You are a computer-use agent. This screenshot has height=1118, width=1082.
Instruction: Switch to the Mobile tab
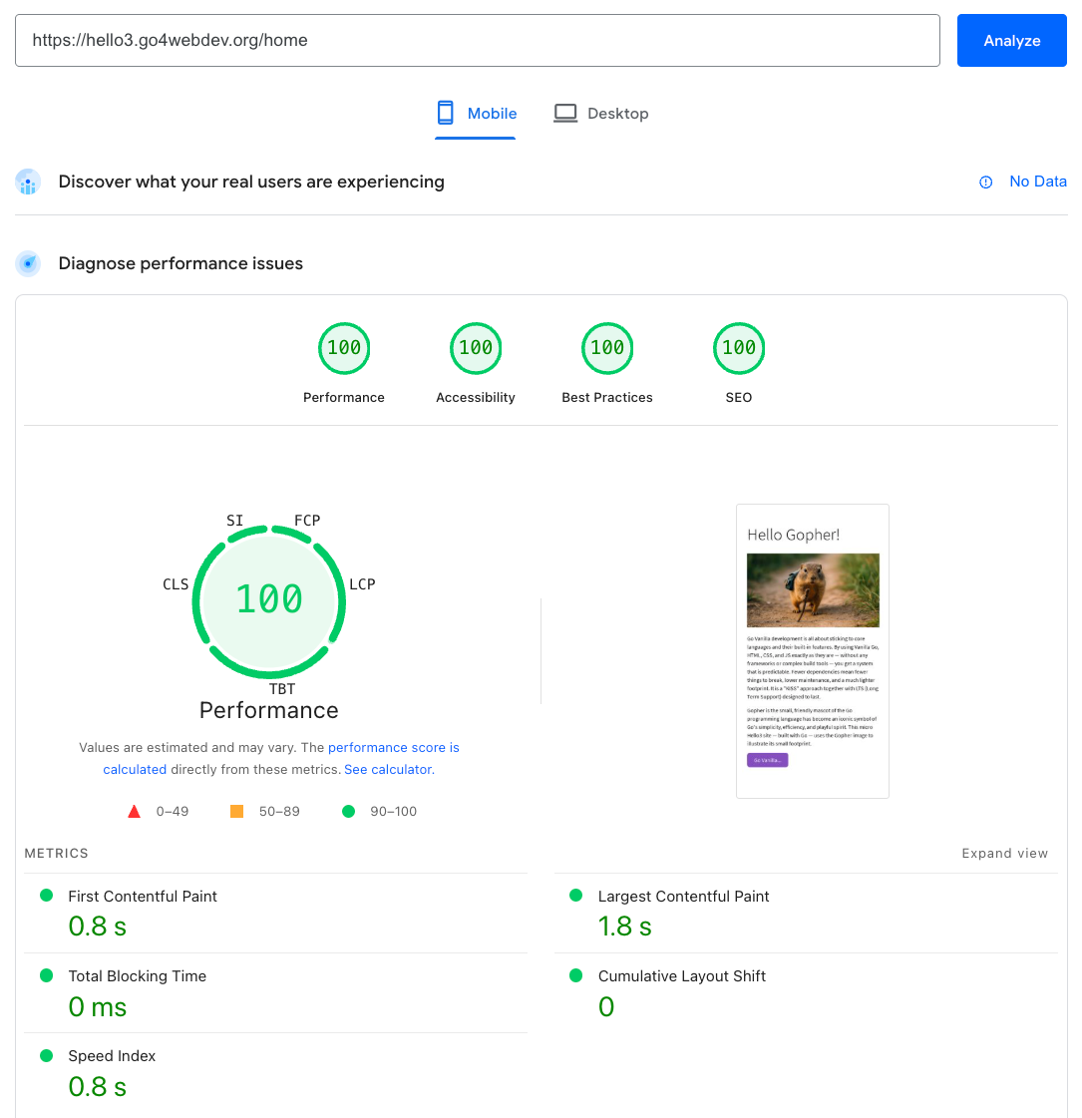tap(476, 114)
